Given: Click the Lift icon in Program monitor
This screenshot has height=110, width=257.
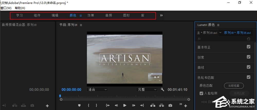Looking at the screenshot, I should (x=153, y=105).
